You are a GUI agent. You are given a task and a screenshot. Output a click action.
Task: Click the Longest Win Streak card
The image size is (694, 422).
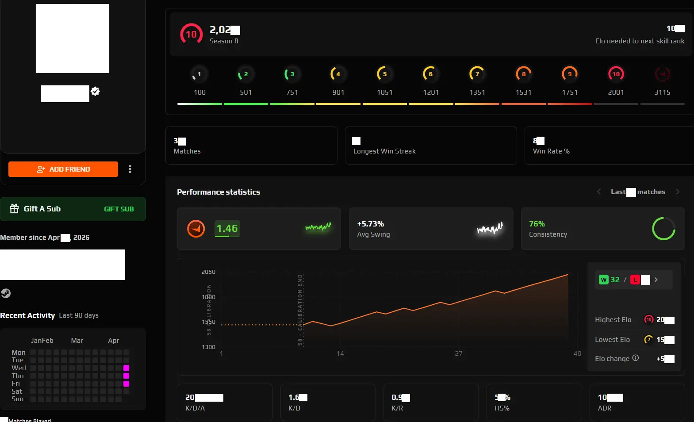coord(431,146)
